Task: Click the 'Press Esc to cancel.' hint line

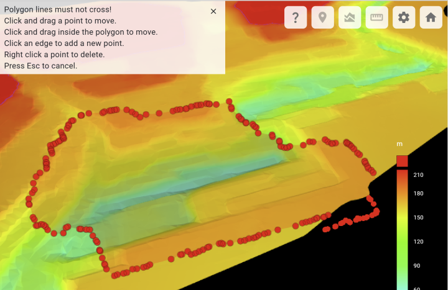Action: pyautogui.click(x=40, y=66)
